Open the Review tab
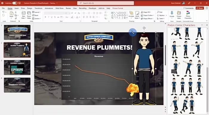 pyautogui.click(x=68, y=8)
